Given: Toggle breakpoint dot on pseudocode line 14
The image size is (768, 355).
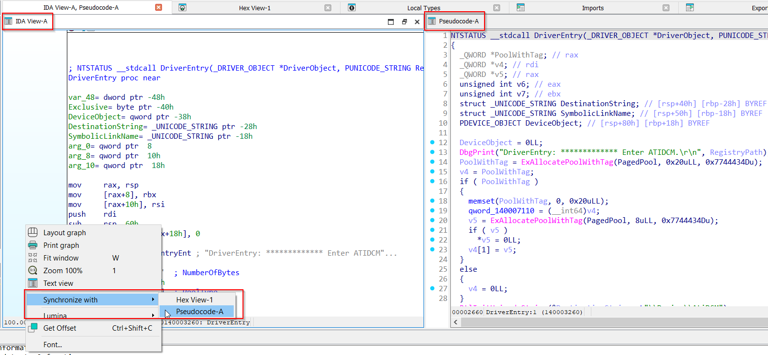Looking at the screenshot, I should click(432, 162).
